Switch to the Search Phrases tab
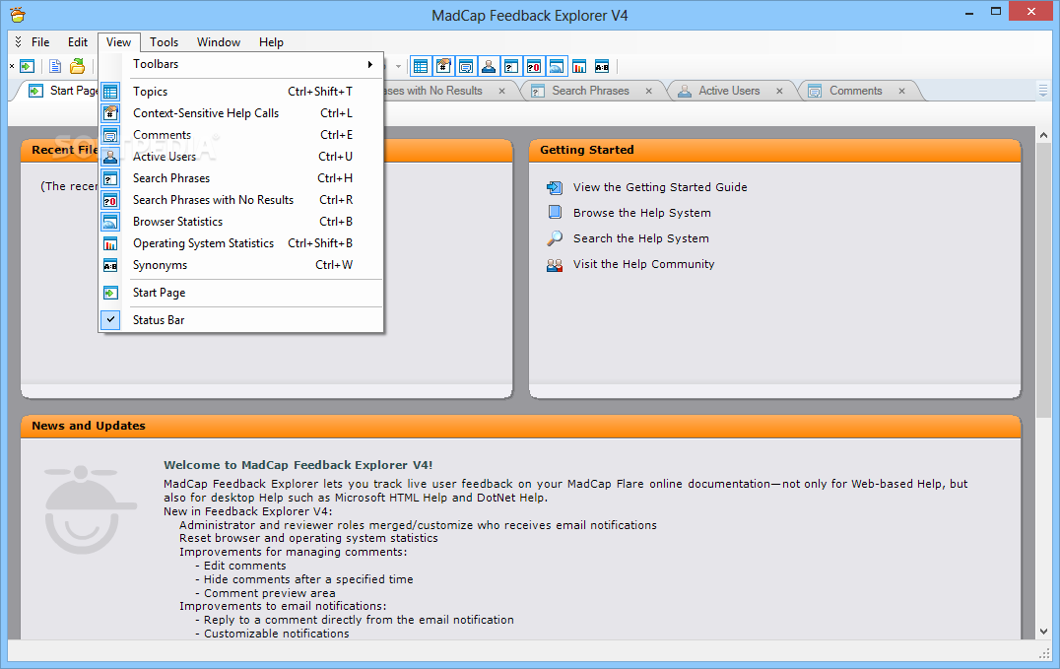Image resolution: width=1060 pixels, height=669 pixels. pos(590,91)
